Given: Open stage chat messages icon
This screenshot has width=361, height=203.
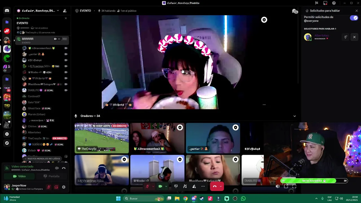Looking at the screenshot, I should pyautogui.click(x=295, y=11).
